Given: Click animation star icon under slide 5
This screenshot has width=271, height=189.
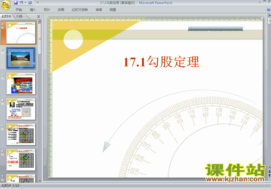Looking at the screenshot, I should pyautogui.click(x=2, y=129).
